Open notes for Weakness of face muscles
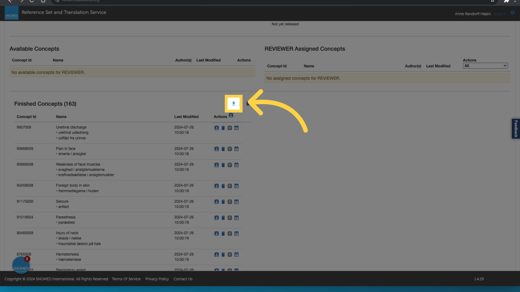 (230, 165)
